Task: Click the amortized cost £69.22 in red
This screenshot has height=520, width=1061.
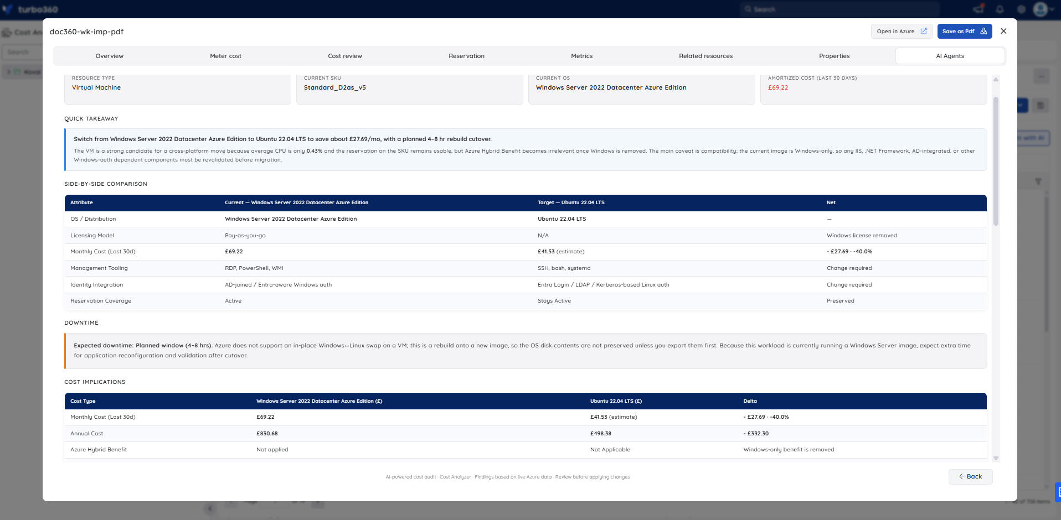Action: click(778, 87)
